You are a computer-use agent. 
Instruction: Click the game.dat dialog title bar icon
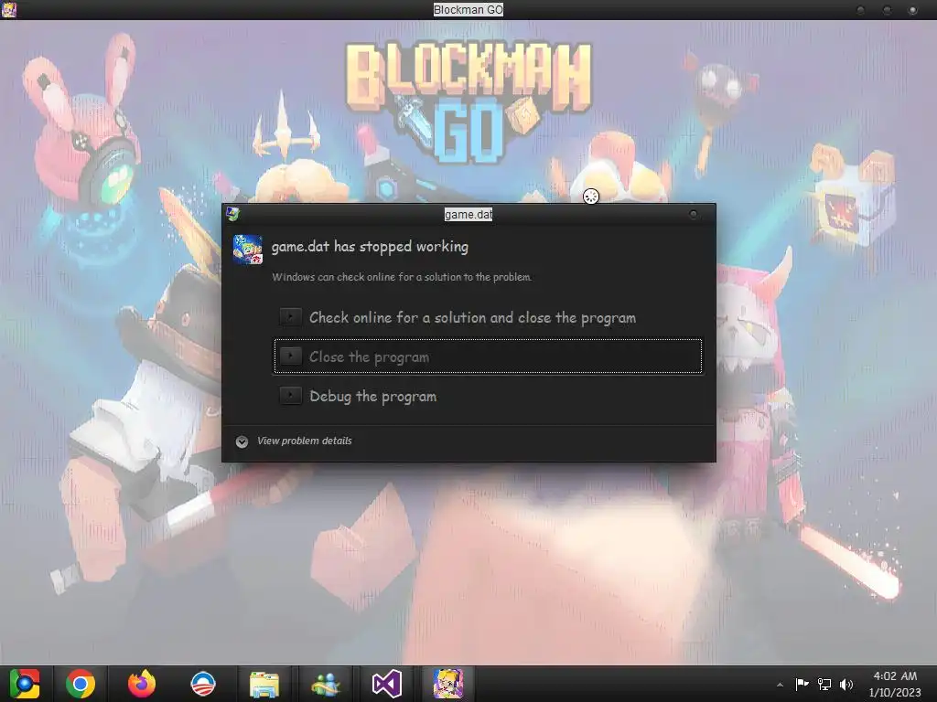pyautogui.click(x=232, y=214)
